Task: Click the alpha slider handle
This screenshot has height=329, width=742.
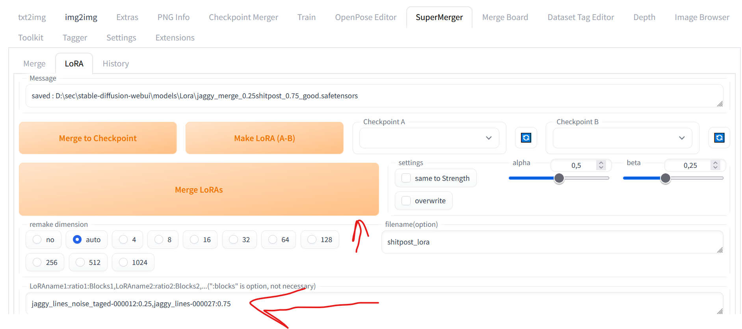Action: pyautogui.click(x=559, y=178)
